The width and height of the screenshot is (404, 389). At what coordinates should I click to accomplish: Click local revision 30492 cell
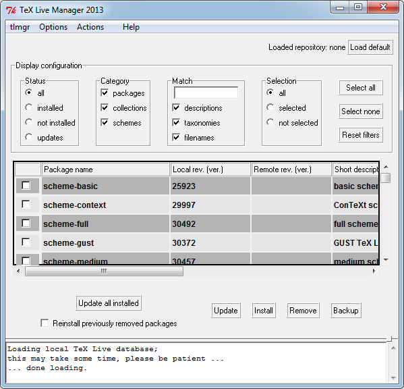pyautogui.click(x=210, y=224)
